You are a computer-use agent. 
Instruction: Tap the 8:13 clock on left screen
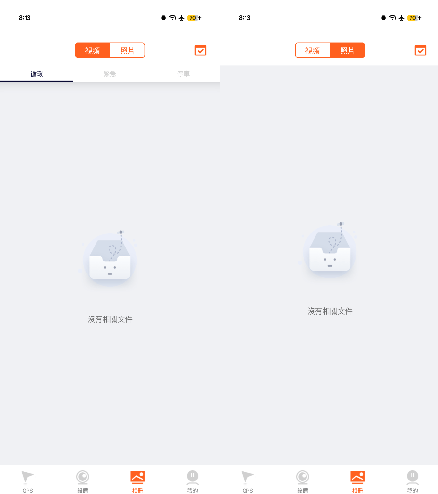pyautogui.click(x=25, y=18)
